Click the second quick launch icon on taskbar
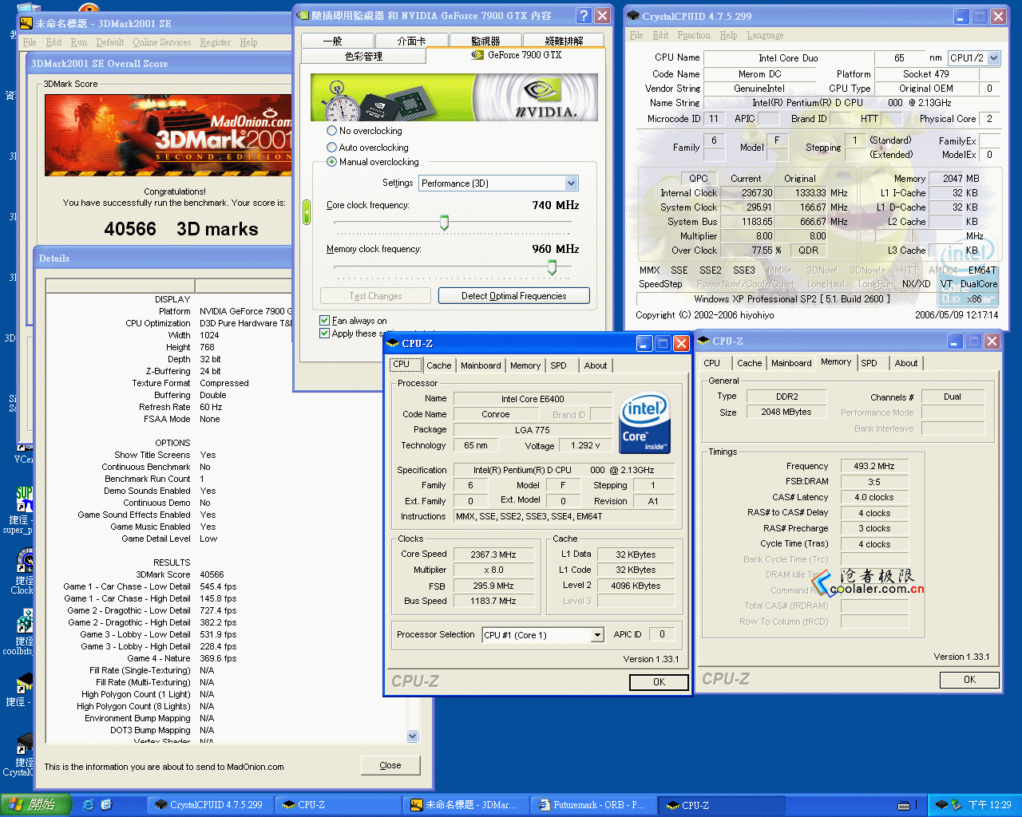Image resolution: width=1022 pixels, height=817 pixels. [x=106, y=805]
